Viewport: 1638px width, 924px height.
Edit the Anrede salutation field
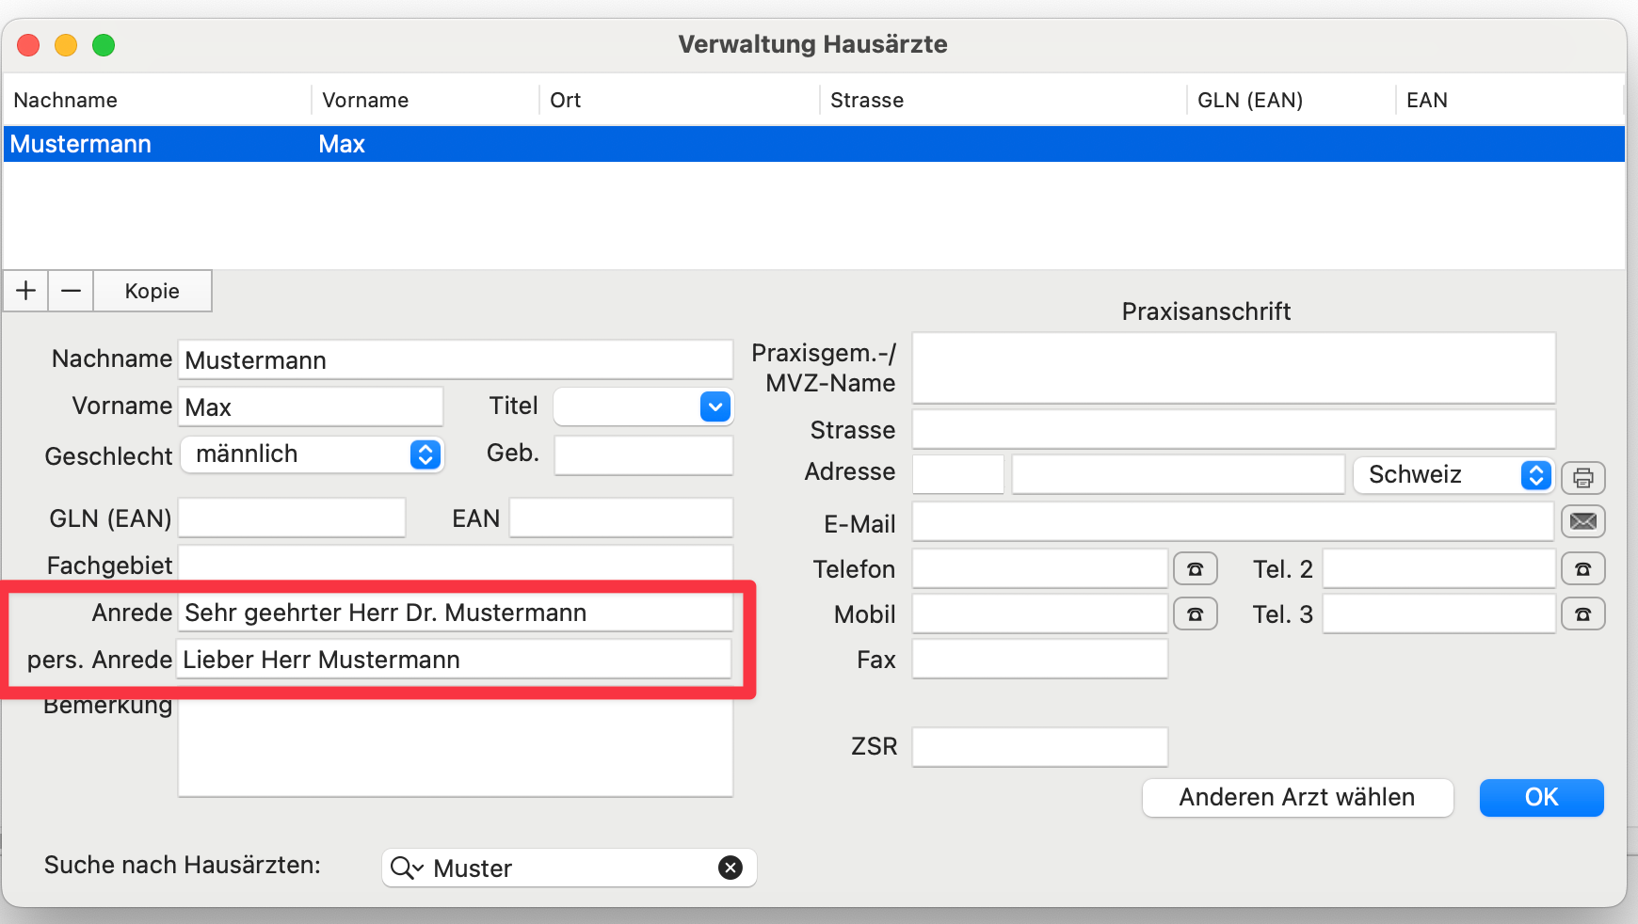point(456,613)
